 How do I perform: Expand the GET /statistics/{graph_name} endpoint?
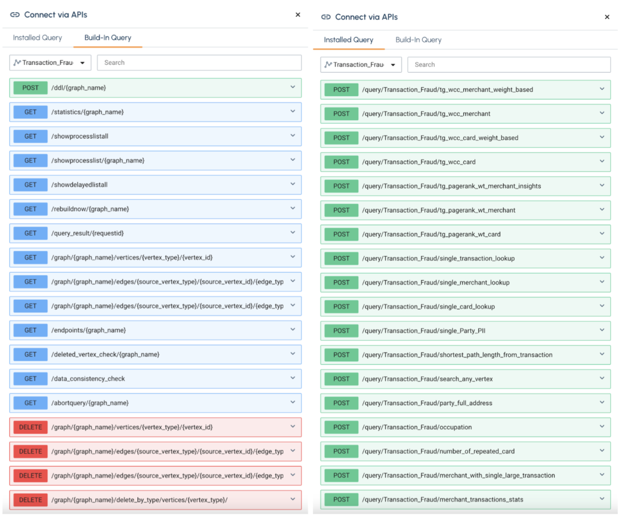point(293,112)
